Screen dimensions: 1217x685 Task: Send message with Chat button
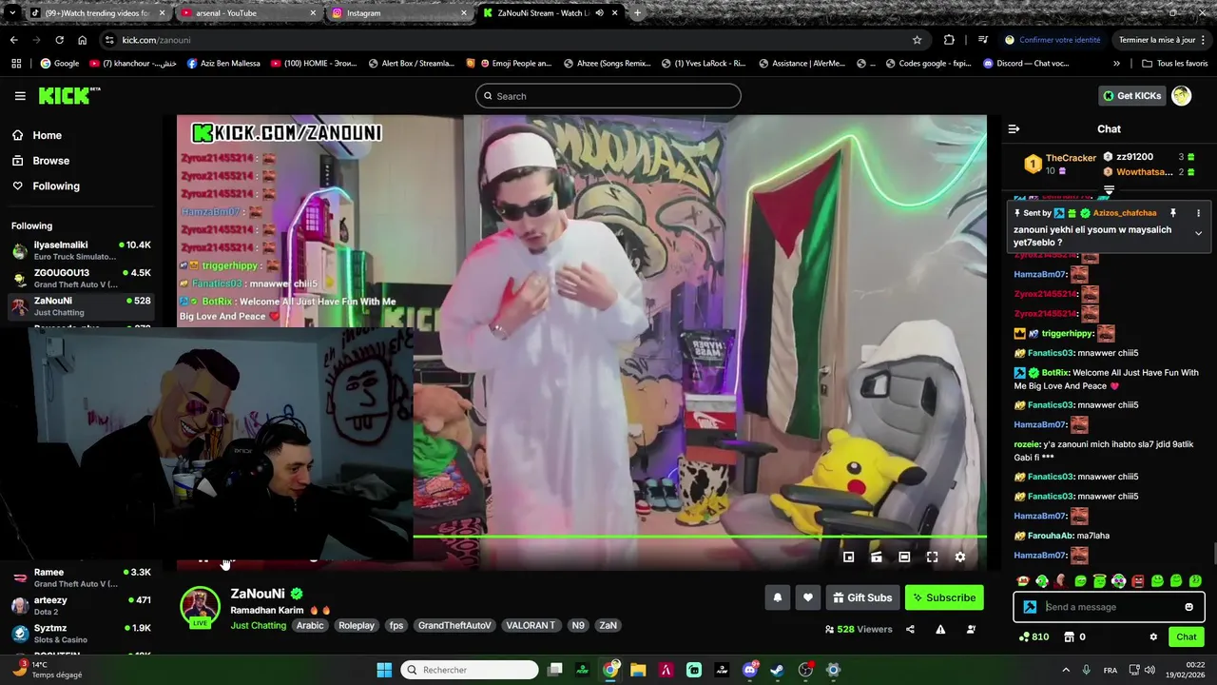pyautogui.click(x=1187, y=637)
